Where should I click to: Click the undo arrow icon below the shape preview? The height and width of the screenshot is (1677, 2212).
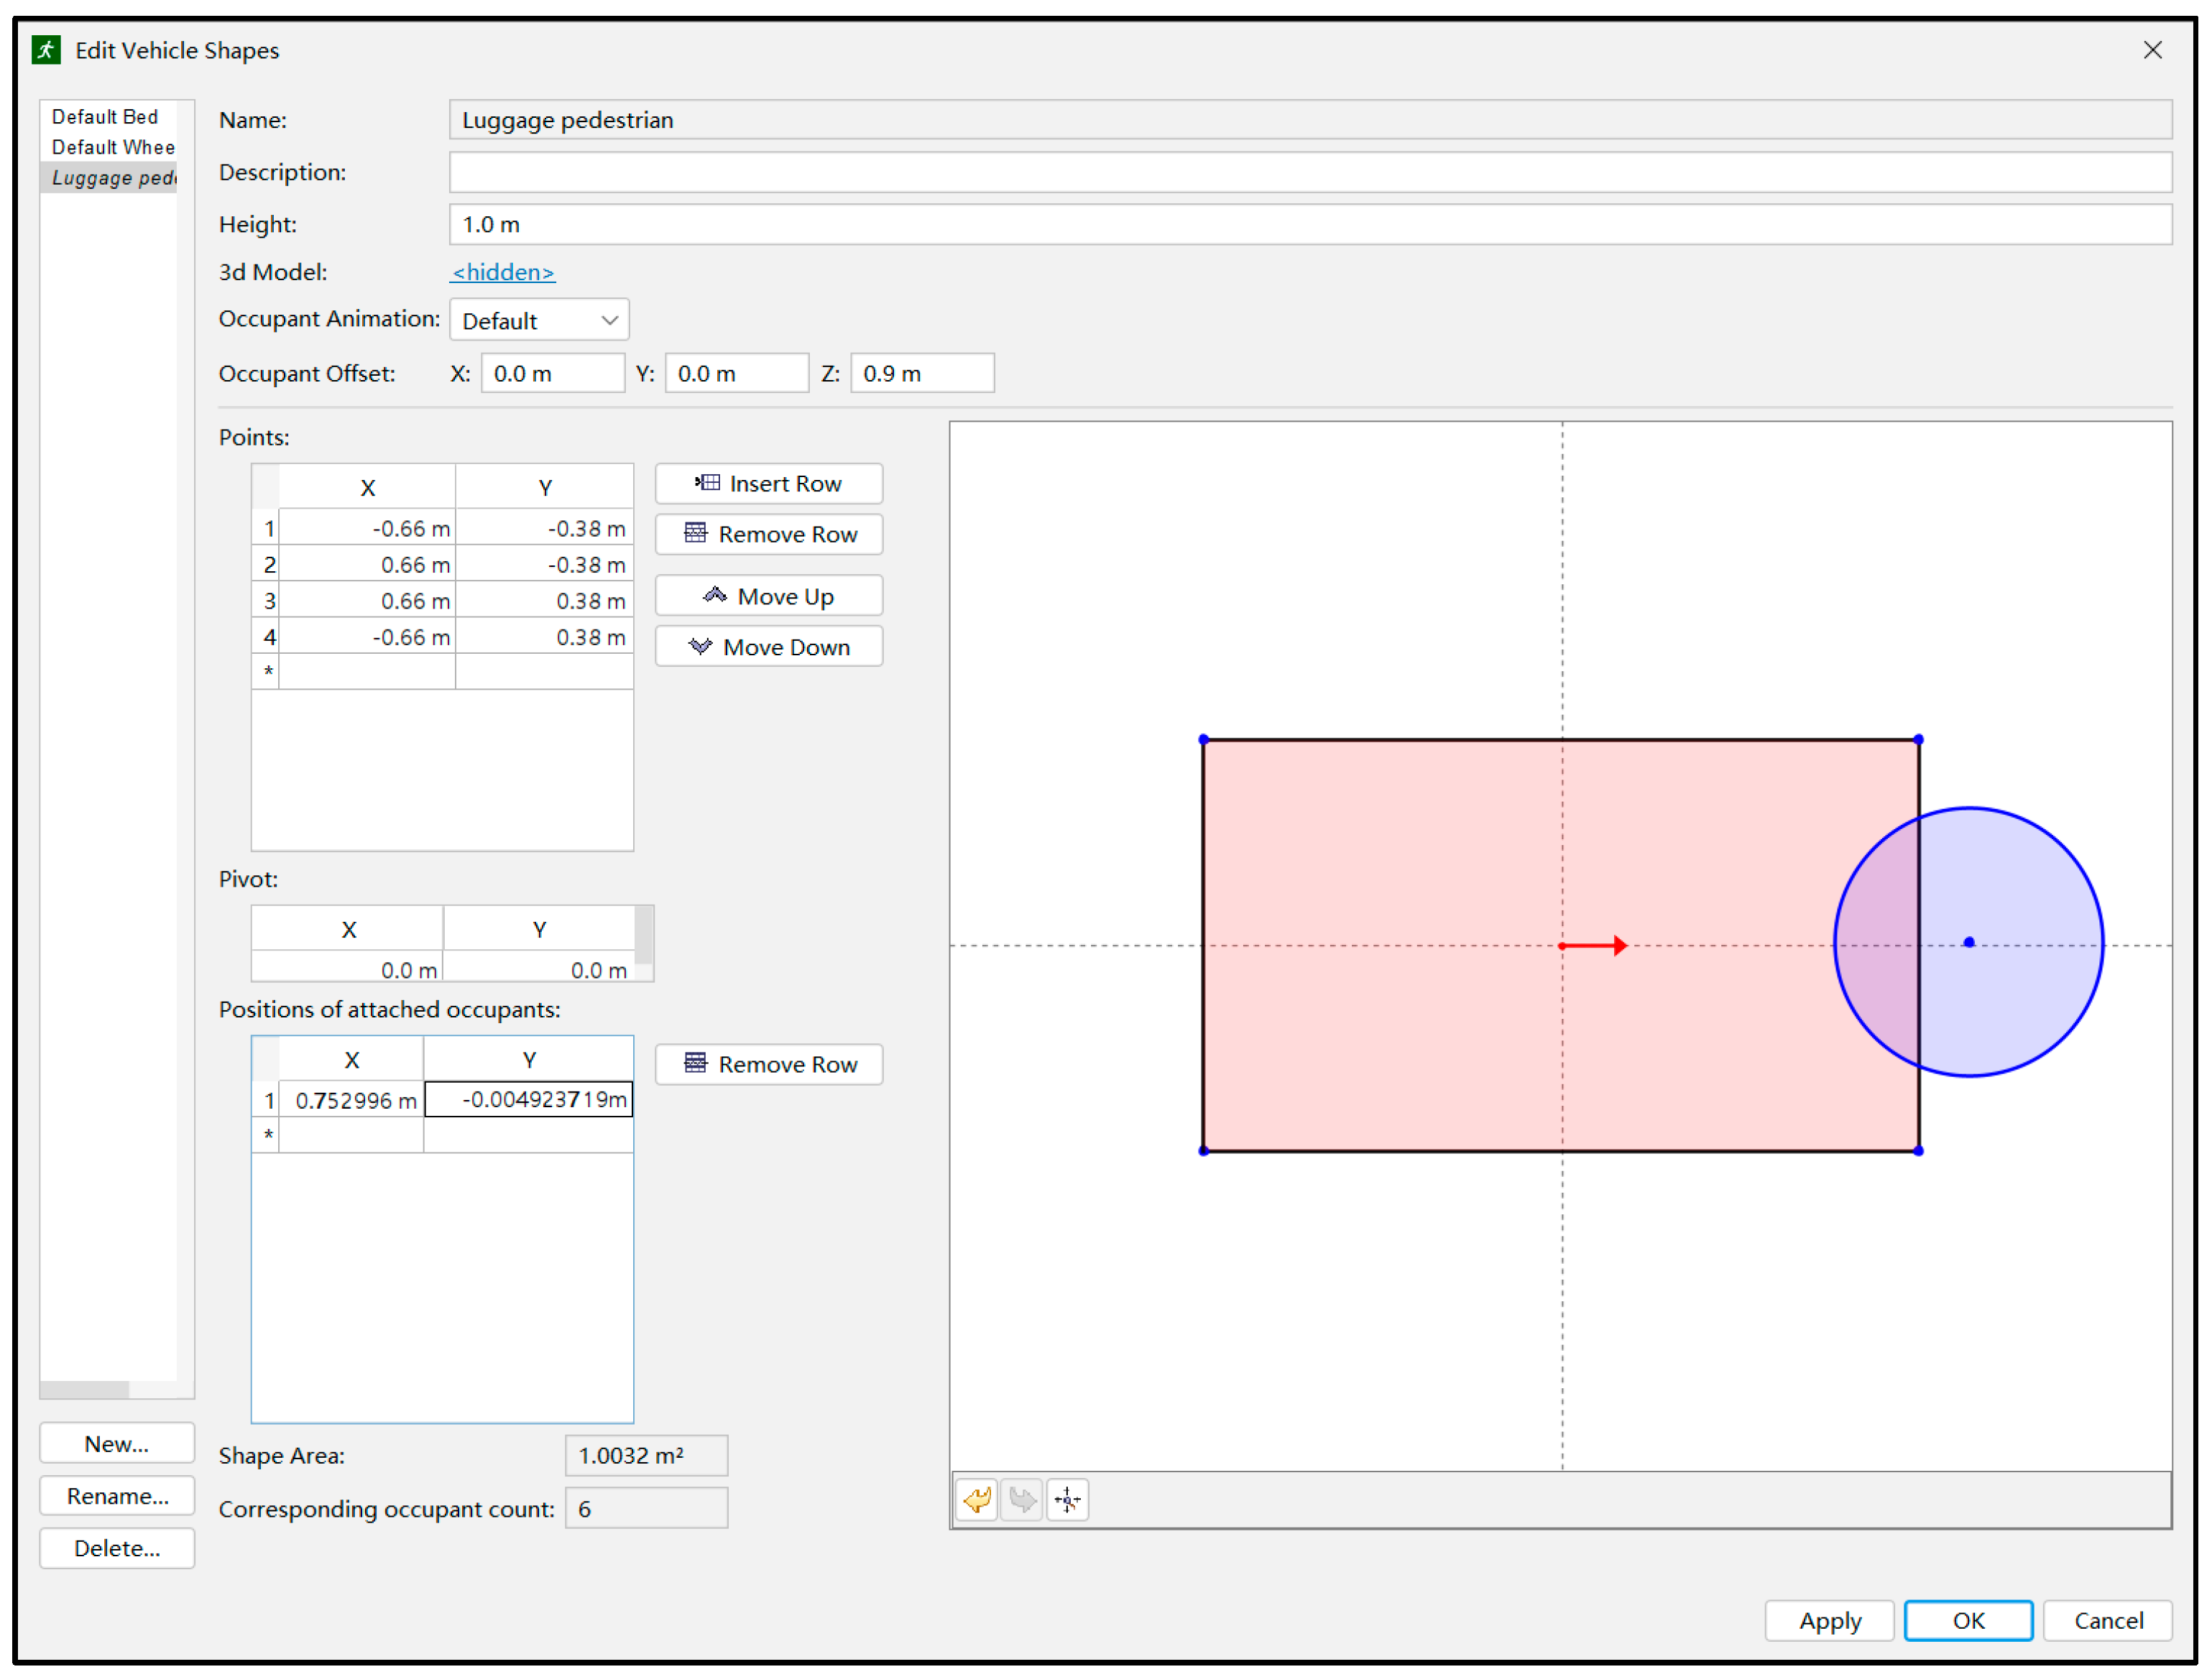(x=977, y=1499)
